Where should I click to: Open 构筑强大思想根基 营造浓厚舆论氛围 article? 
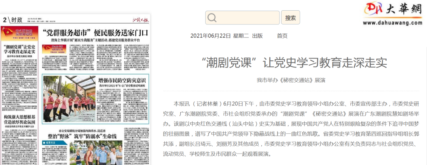point(19,119)
